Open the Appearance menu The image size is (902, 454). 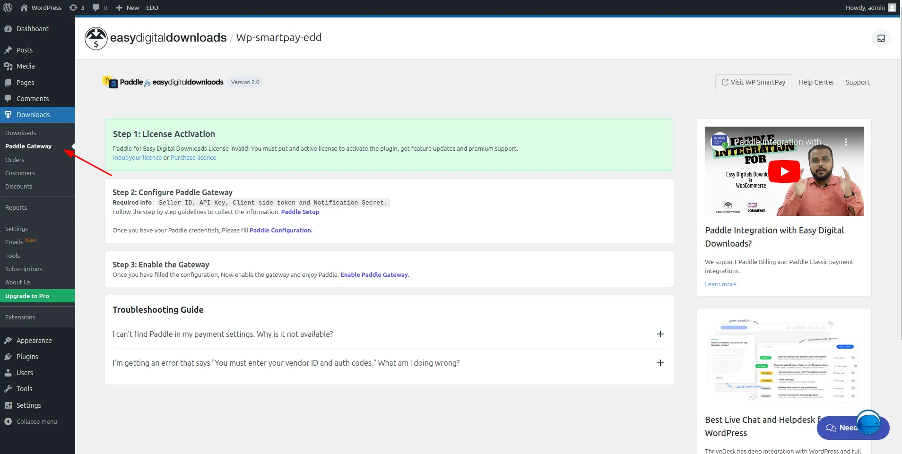[37, 341]
